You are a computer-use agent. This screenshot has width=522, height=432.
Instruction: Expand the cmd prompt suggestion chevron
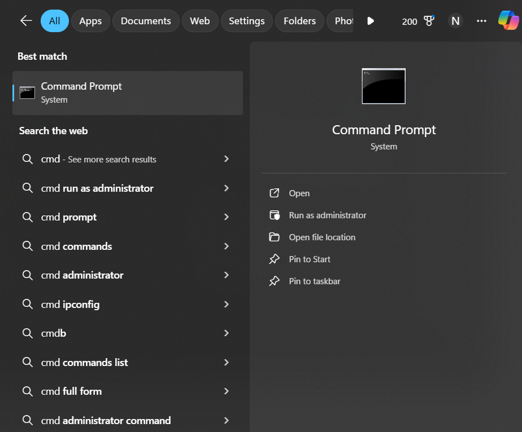click(x=227, y=217)
